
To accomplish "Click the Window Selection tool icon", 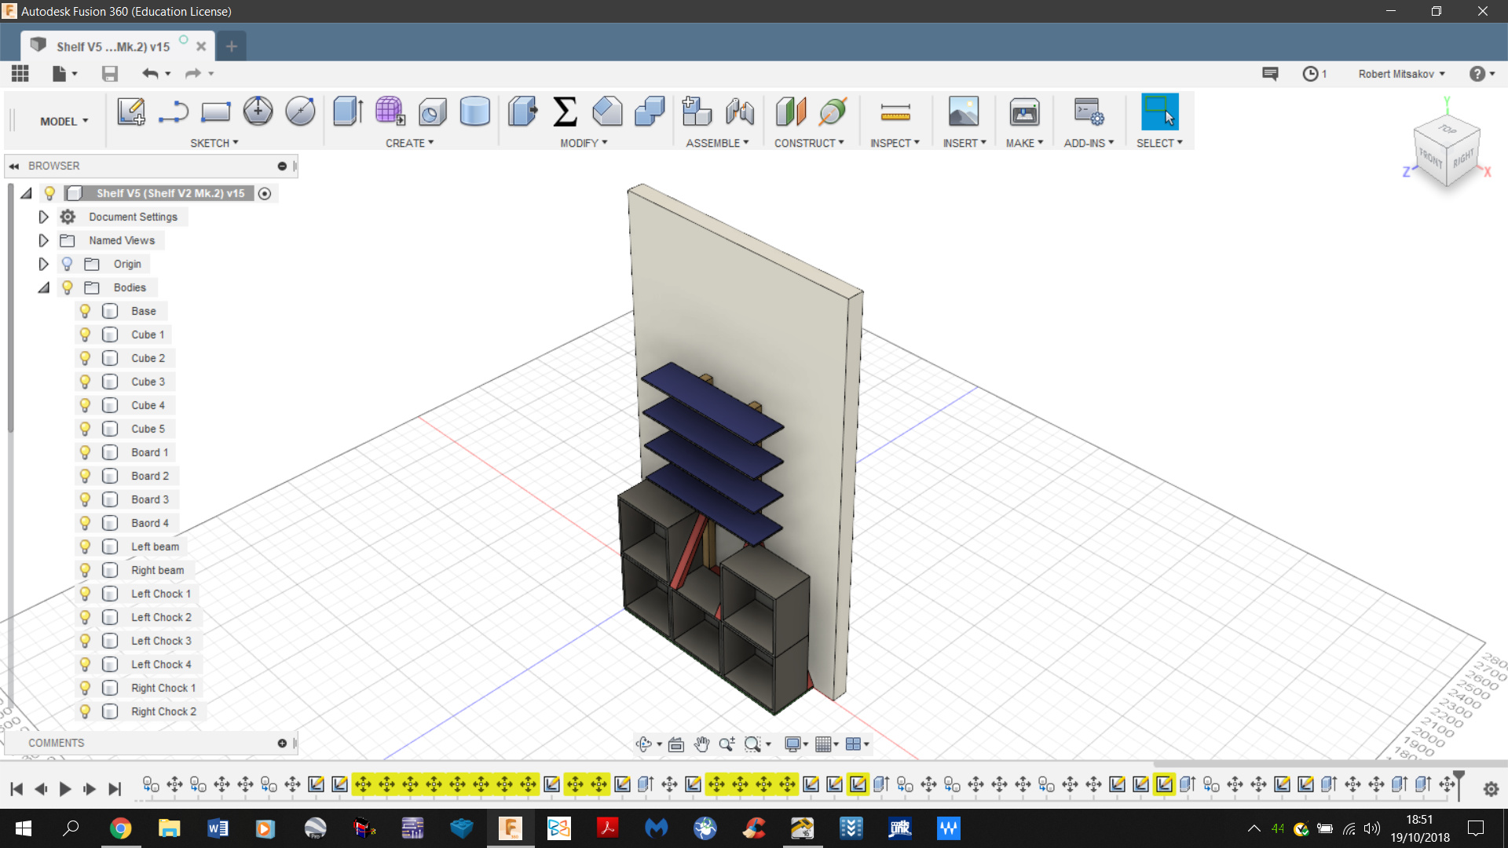I will tap(1159, 111).
